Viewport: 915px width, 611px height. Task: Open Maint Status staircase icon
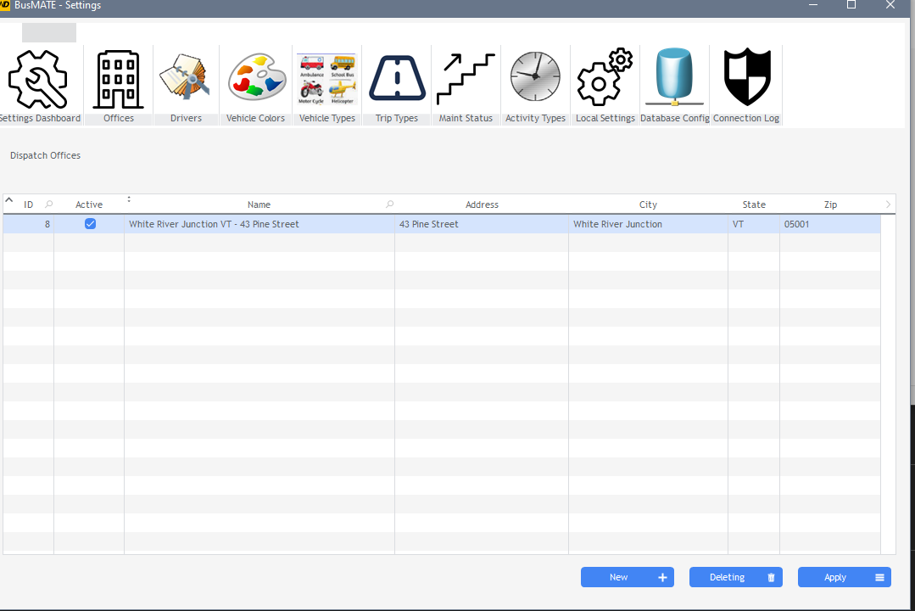coord(466,78)
